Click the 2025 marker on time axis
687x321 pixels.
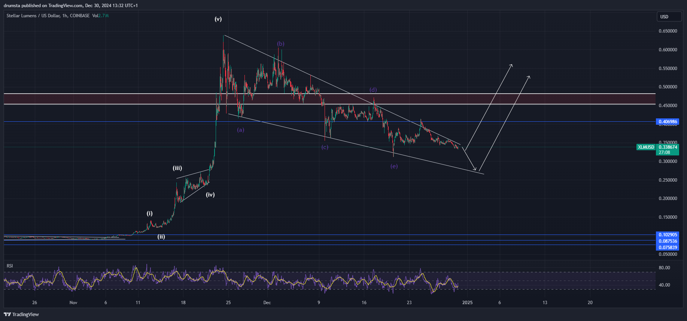[x=467, y=303]
